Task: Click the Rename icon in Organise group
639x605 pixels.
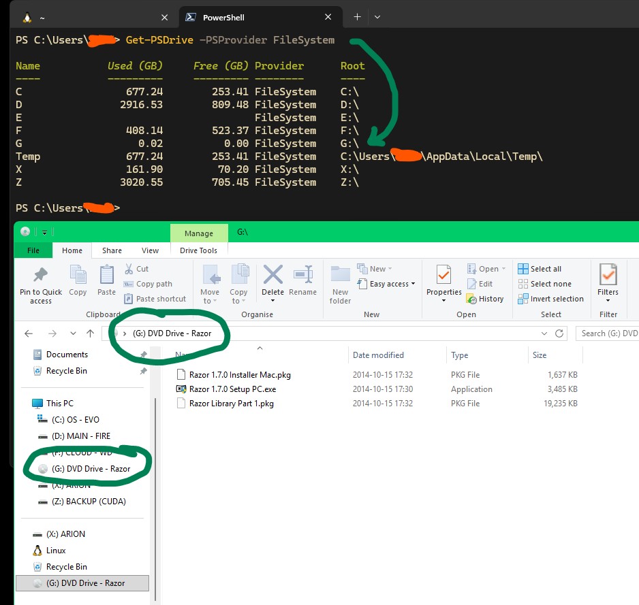Action: pos(302,274)
